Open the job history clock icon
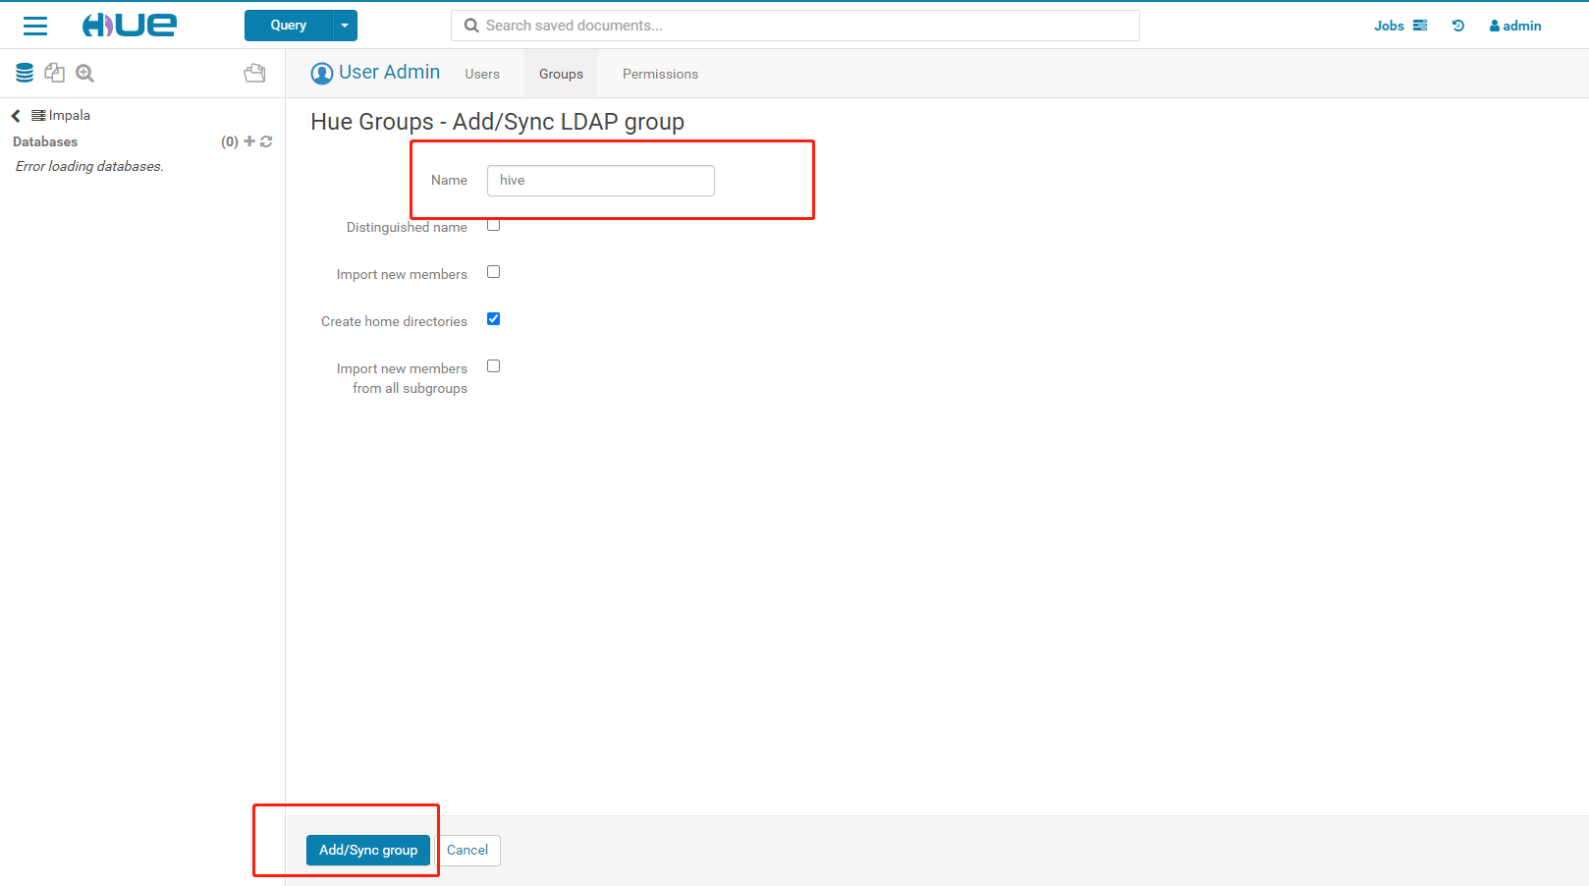1589x886 pixels. click(x=1458, y=26)
